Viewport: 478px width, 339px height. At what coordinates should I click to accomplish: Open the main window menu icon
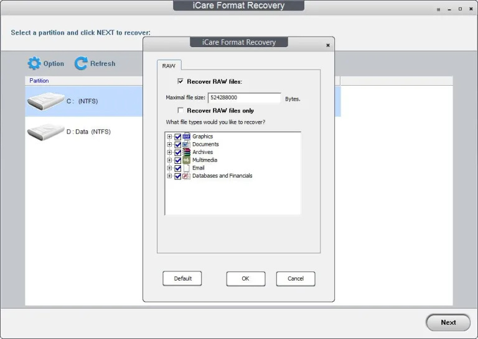coord(438,9)
